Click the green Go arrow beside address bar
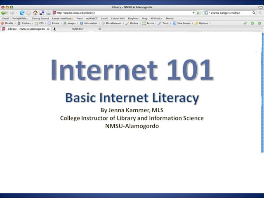Image resolution: width=264 pixels, height=198 pixels. (x=198, y=13)
